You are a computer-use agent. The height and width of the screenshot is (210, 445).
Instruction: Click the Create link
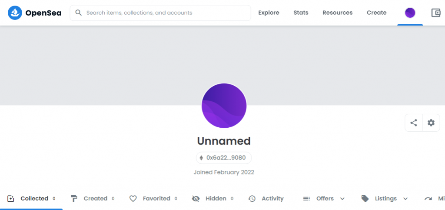376,13
